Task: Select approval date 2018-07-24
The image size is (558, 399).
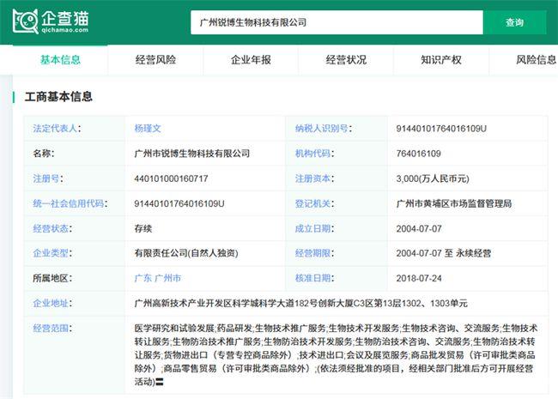Action: coord(419,278)
